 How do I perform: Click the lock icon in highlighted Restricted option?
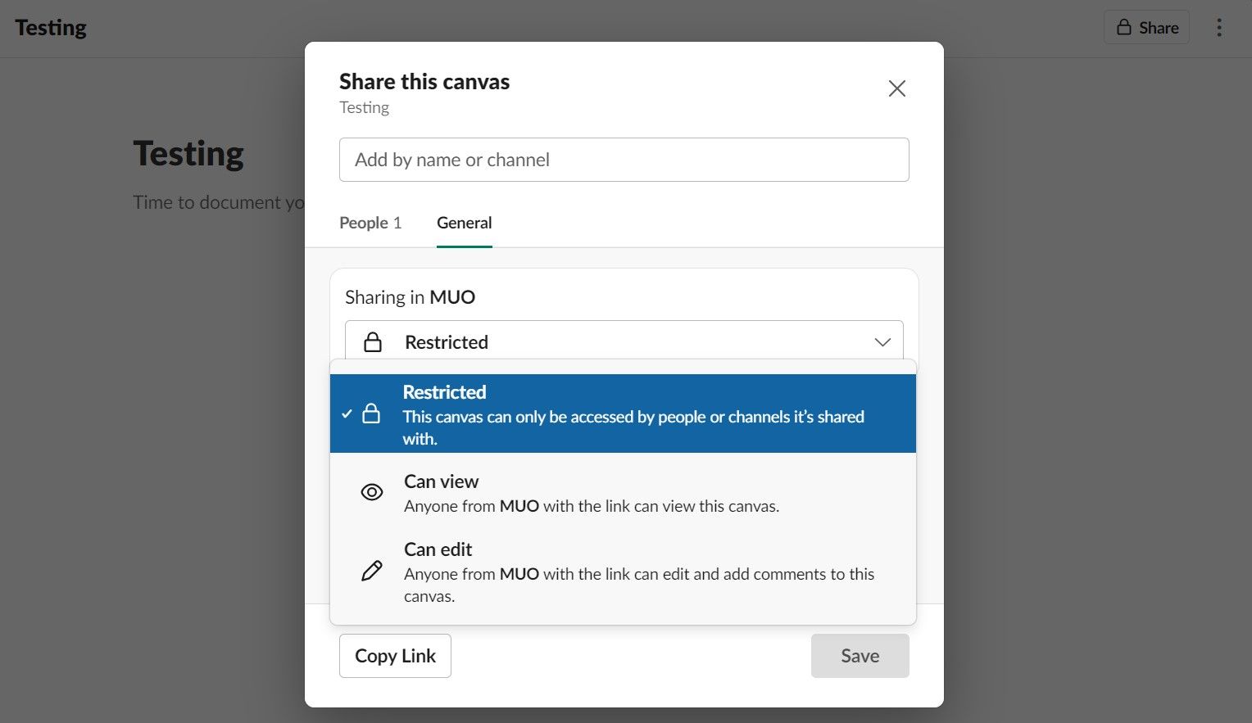(371, 413)
